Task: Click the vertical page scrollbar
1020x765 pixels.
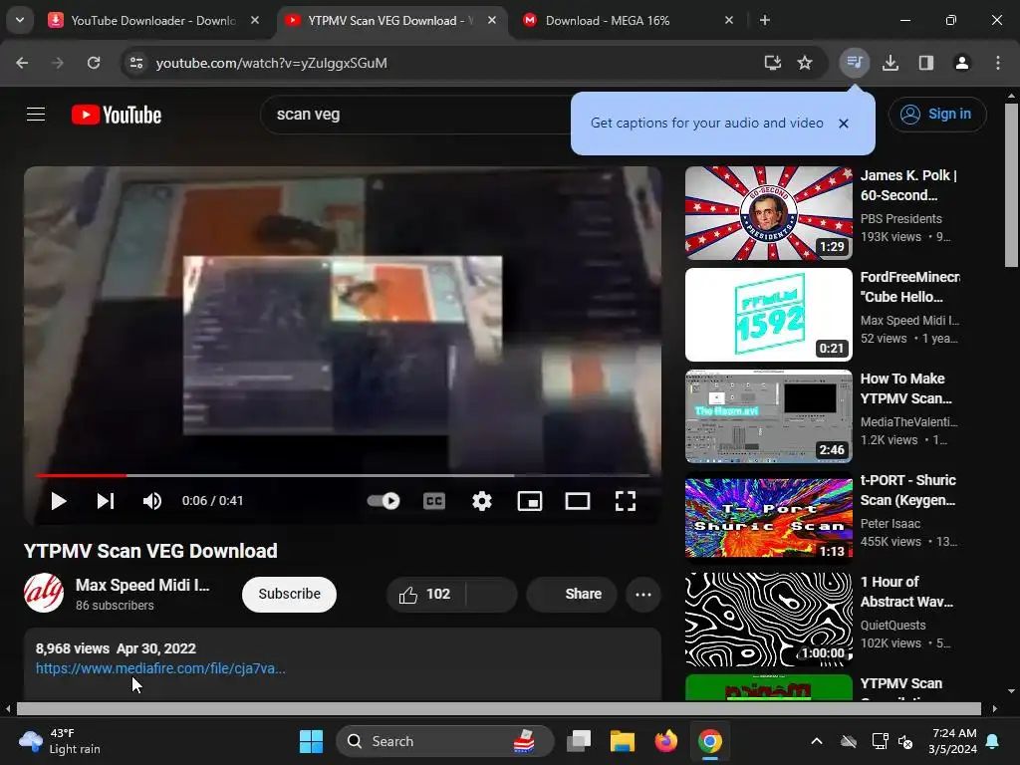Action: click(x=1011, y=184)
